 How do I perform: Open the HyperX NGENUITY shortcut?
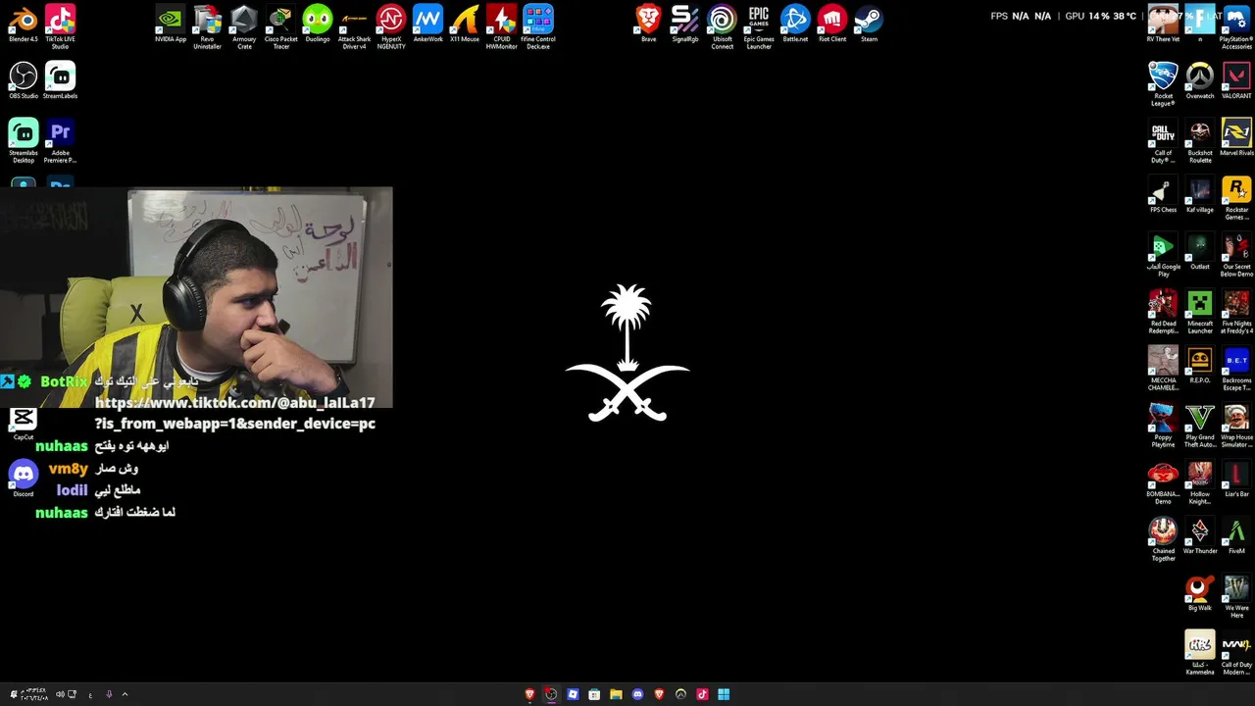tap(391, 27)
